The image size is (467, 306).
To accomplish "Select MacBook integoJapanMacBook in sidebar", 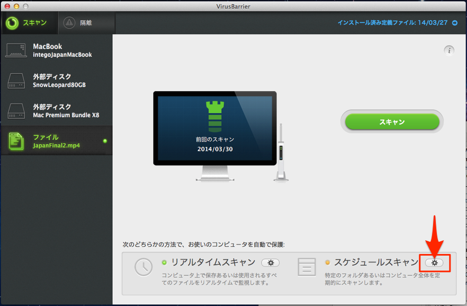I will 57,50.
